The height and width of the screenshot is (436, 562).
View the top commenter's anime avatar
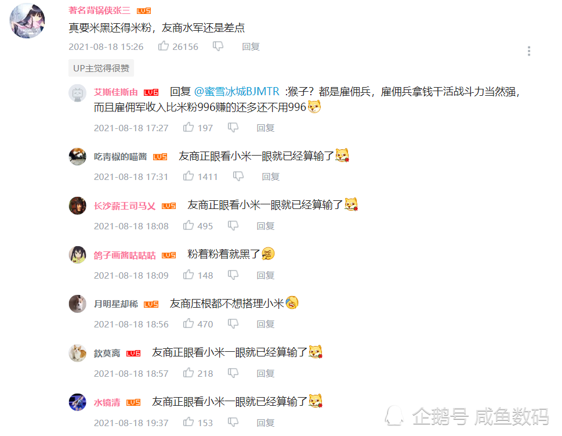27,20
